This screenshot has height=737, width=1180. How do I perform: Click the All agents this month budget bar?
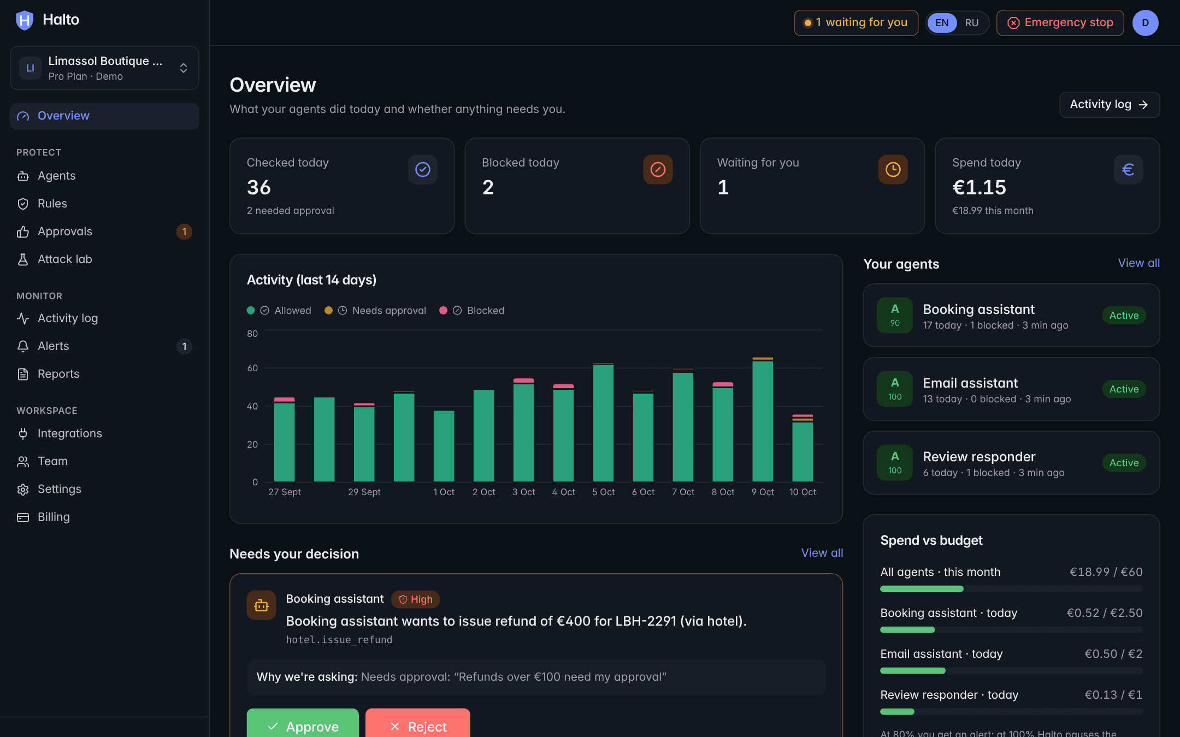[x=1011, y=589]
